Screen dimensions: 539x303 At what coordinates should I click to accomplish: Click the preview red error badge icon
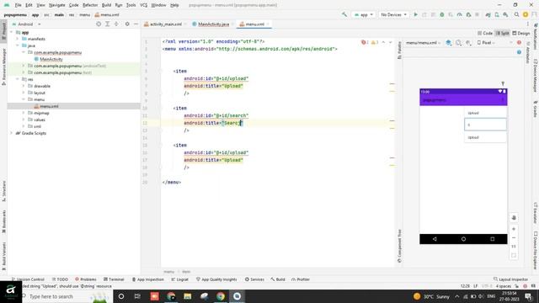(x=519, y=43)
